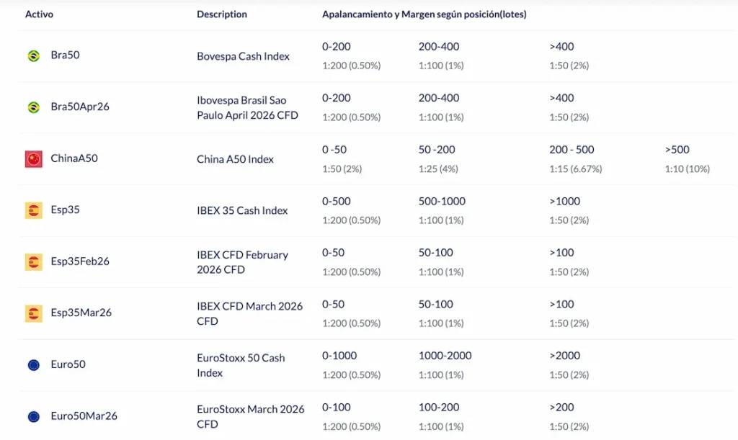This screenshot has height=440, width=738.
Task: Click the Brazil flag icon beside Bra50
Action: click(x=33, y=56)
